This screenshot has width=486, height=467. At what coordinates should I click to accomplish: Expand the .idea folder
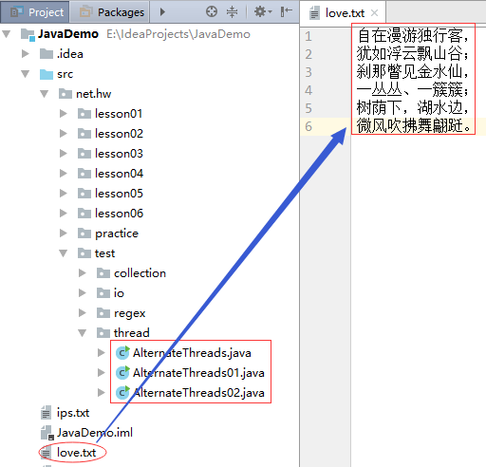tap(26, 54)
